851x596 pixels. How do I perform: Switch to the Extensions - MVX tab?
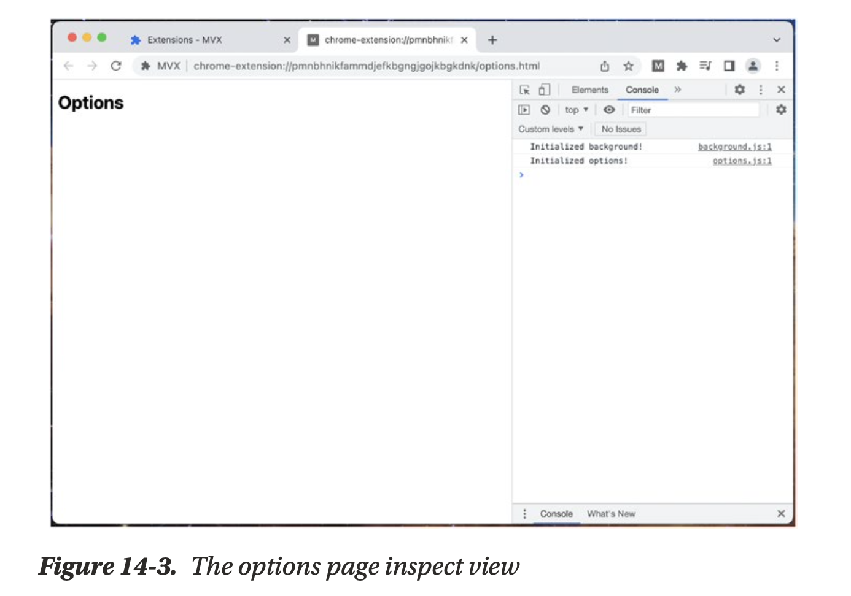tap(185, 40)
